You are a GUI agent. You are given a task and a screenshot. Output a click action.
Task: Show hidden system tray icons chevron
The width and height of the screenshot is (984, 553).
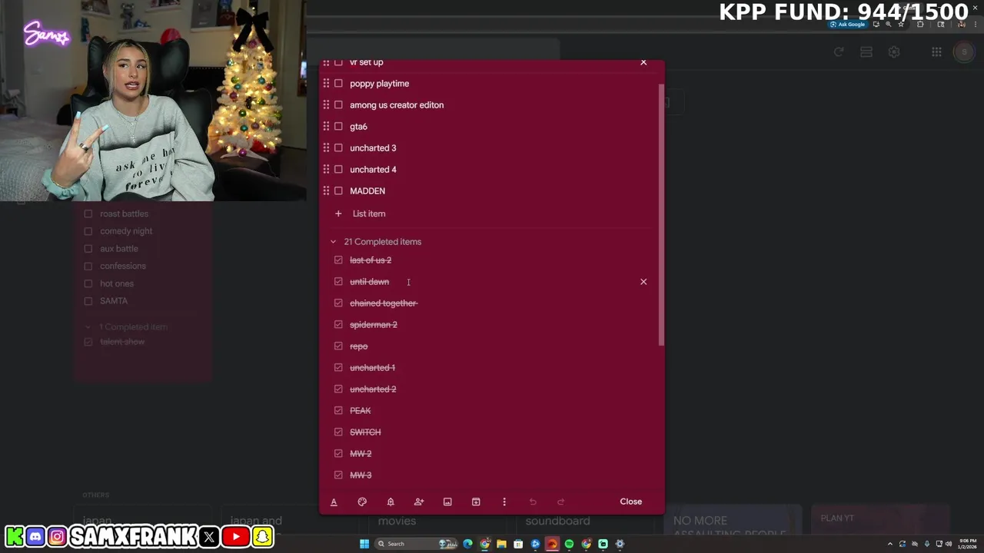pyautogui.click(x=890, y=544)
